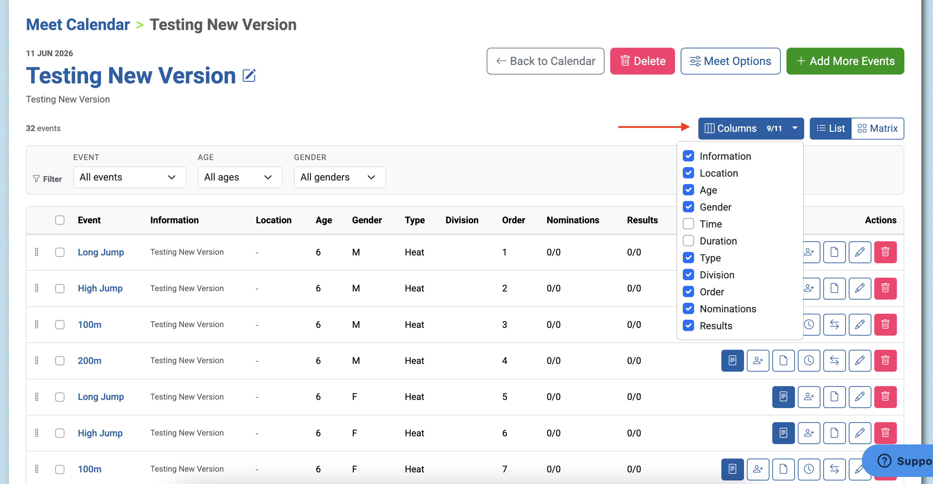Uncheck the Location column checkbox
The height and width of the screenshot is (484, 933).
coord(688,173)
